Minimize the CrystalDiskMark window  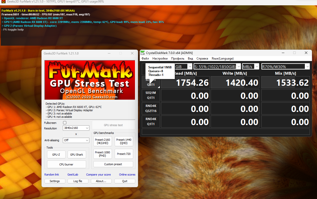pyautogui.click(x=283, y=53)
